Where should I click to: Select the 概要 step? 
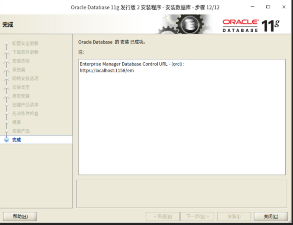coord(17,122)
